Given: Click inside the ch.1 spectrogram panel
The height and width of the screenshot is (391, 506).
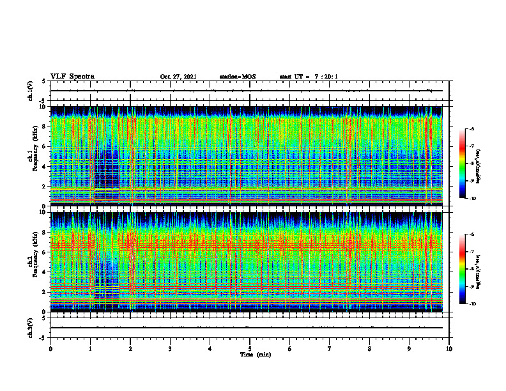Looking at the screenshot, I should click(x=246, y=156).
